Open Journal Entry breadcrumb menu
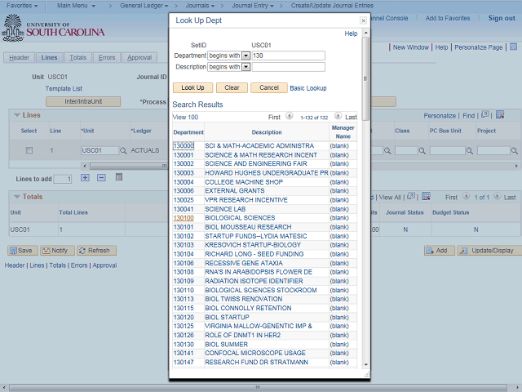The image size is (522, 392). (x=253, y=6)
